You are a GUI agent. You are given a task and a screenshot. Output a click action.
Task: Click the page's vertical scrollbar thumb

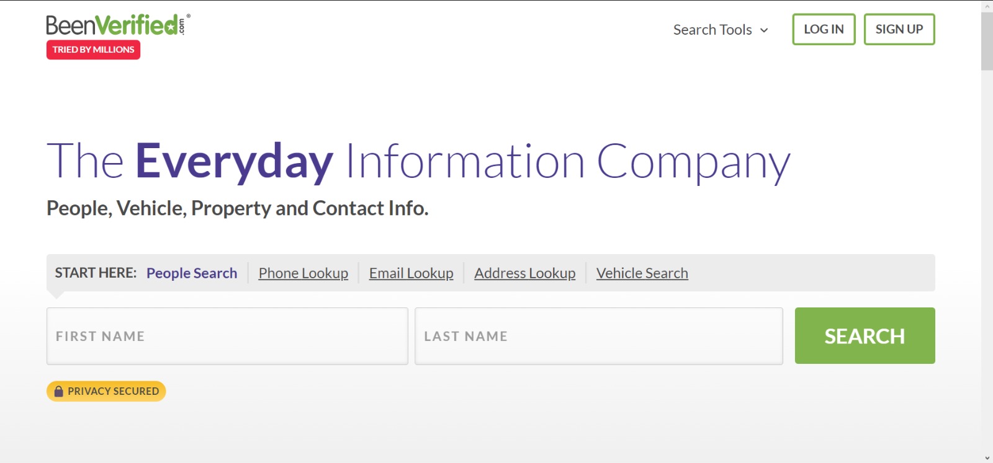(987, 40)
